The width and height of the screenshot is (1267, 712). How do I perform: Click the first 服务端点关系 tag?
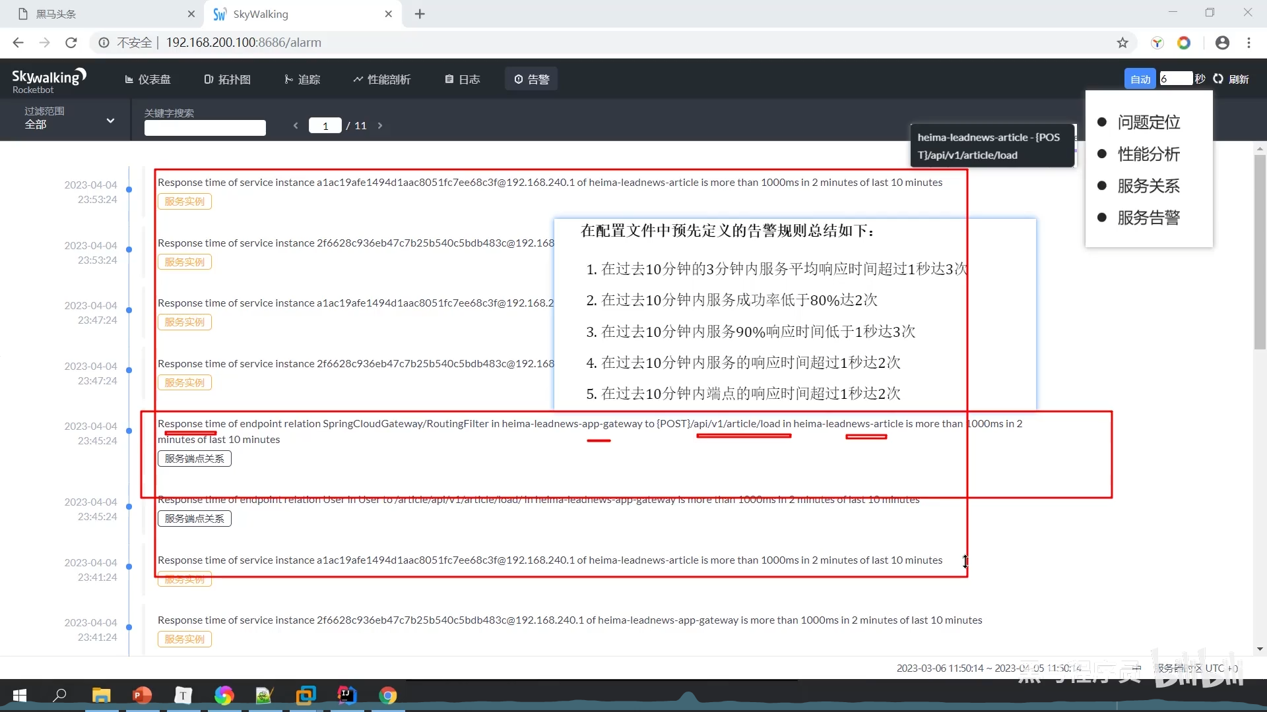[195, 459]
